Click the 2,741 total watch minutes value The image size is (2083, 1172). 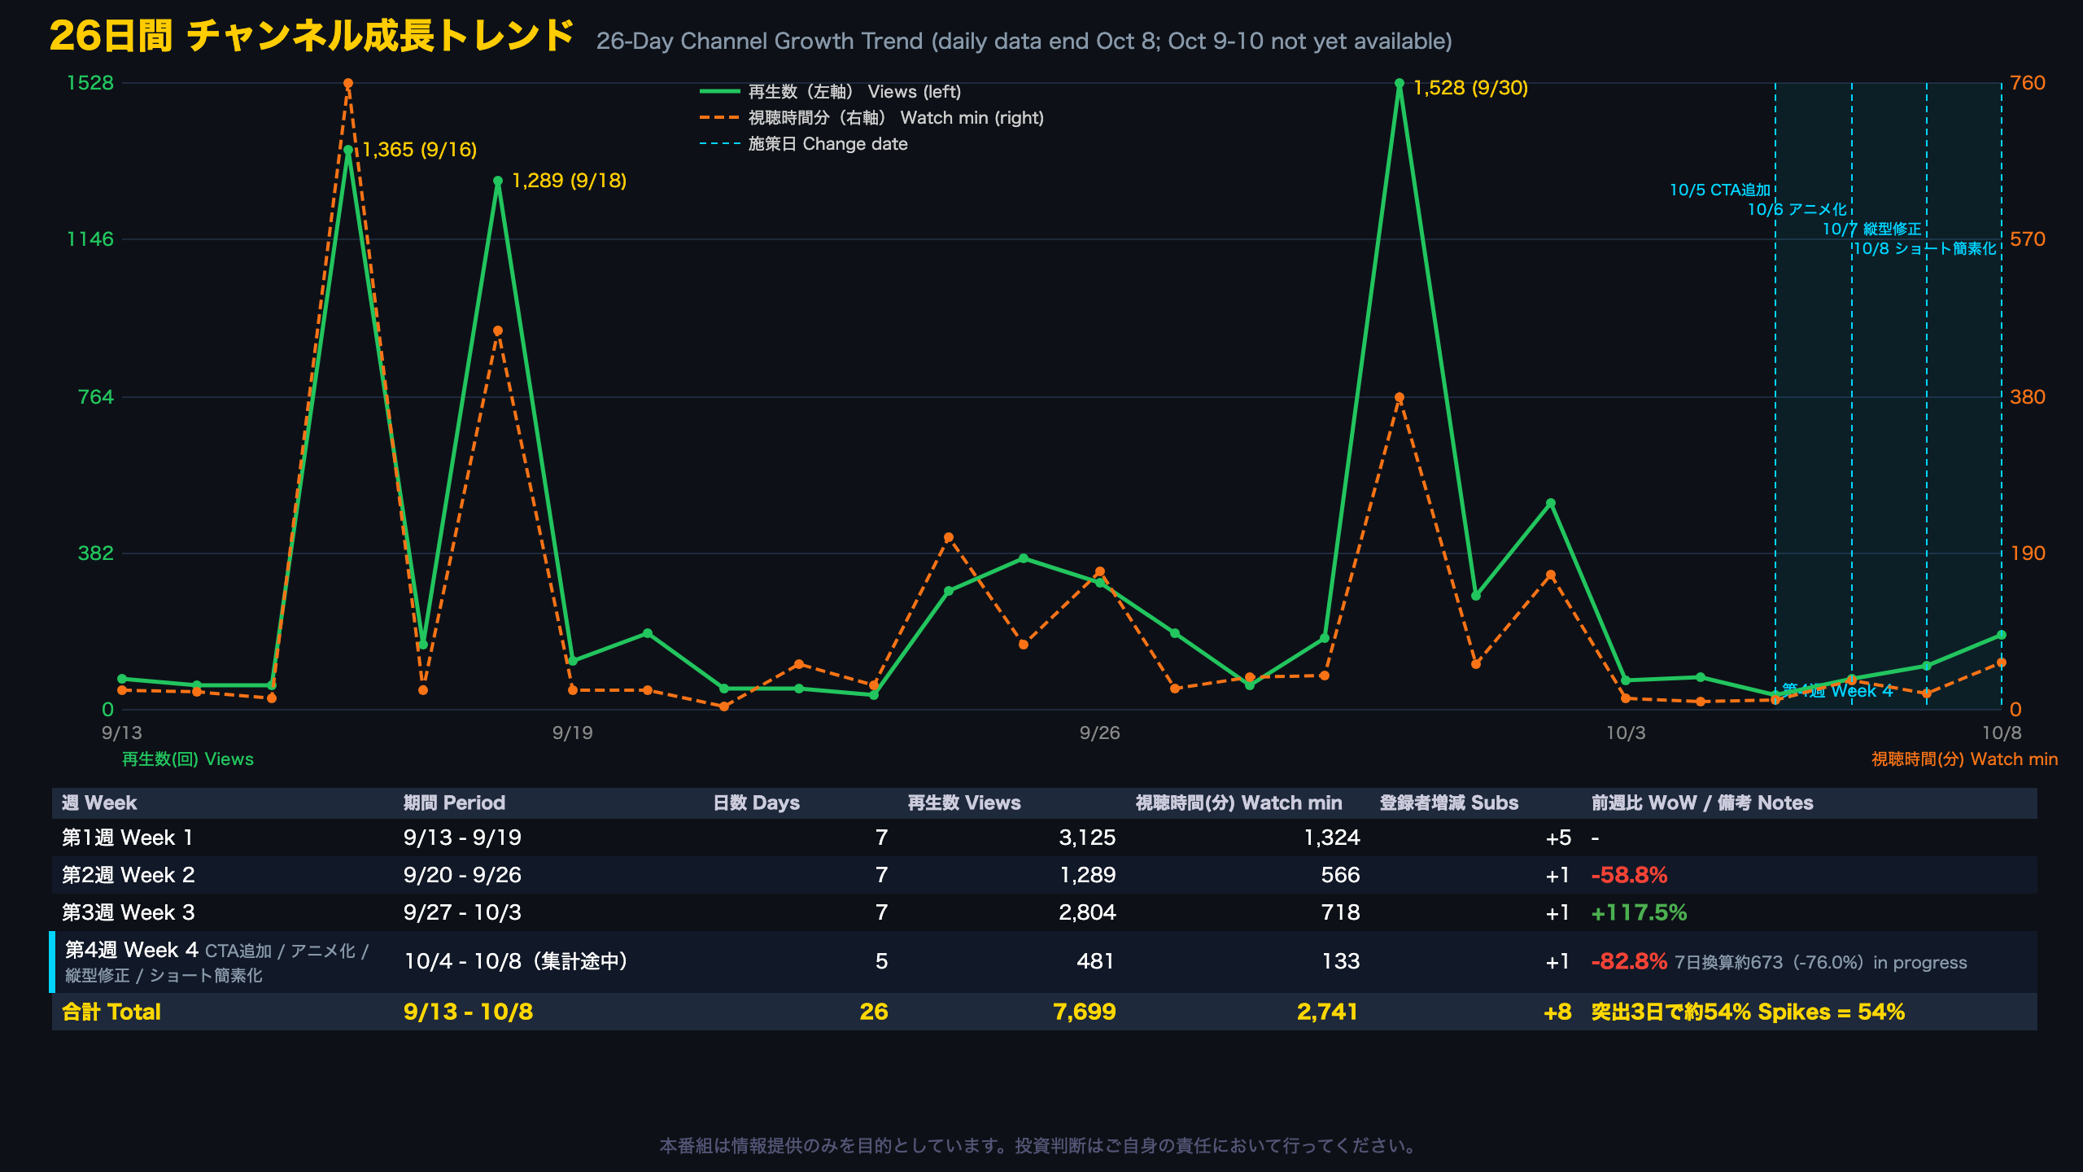tap(1327, 1012)
